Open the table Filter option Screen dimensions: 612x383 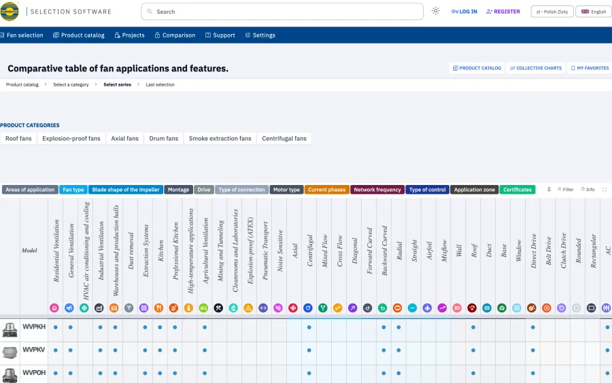point(565,190)
